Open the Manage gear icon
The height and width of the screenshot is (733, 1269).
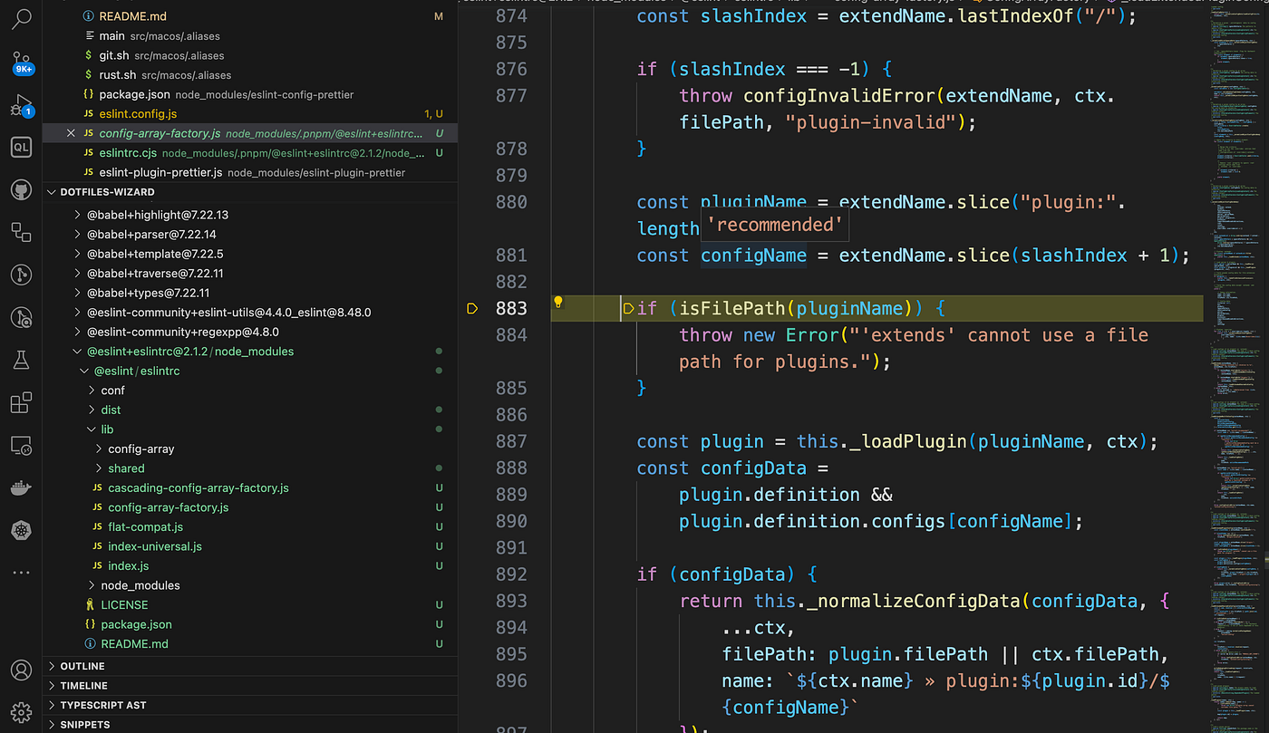[22, 712]
